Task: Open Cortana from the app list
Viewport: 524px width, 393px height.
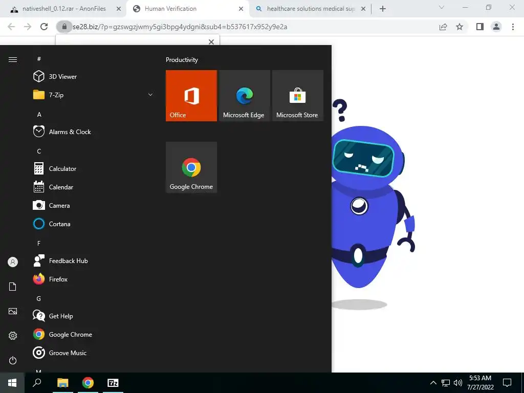Action: [94, 224]
